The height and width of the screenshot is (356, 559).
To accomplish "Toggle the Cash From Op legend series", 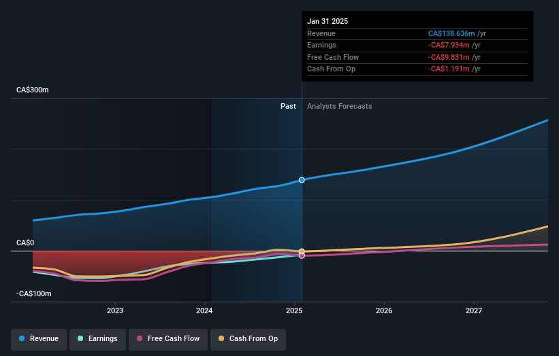I will coord(248,339).
